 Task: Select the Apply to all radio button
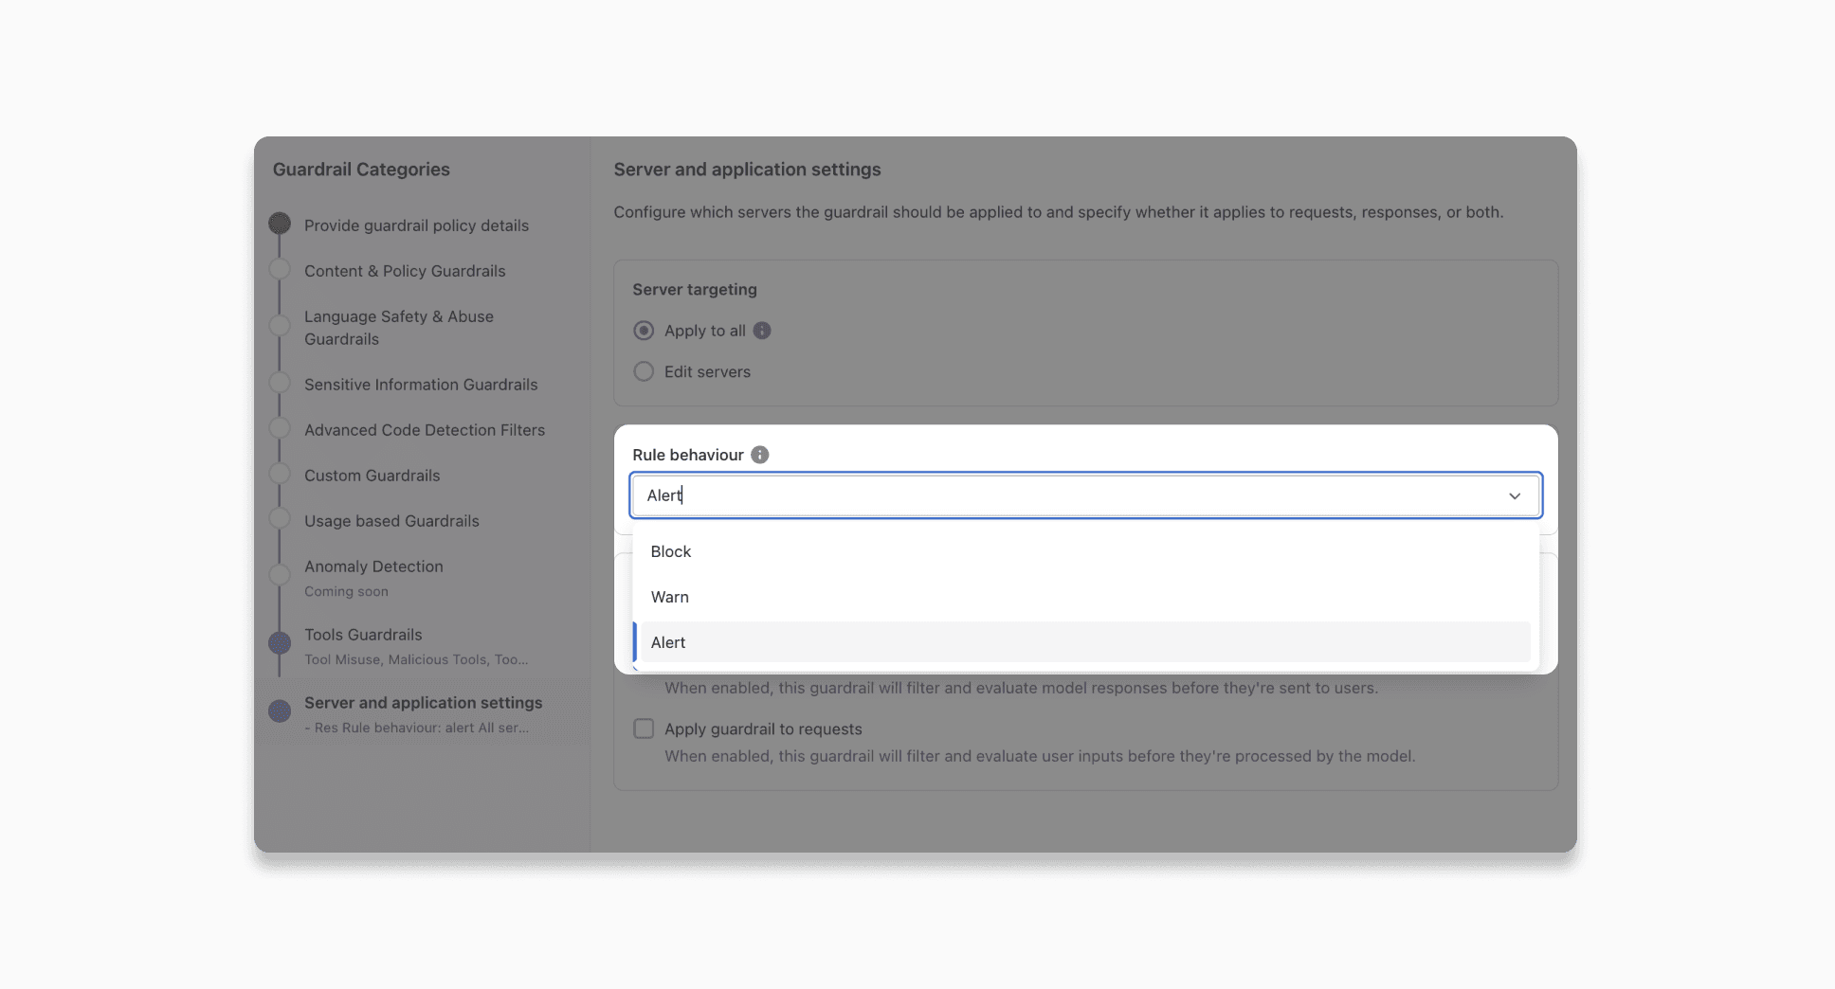pyautogui.click(x=644, y=331)
